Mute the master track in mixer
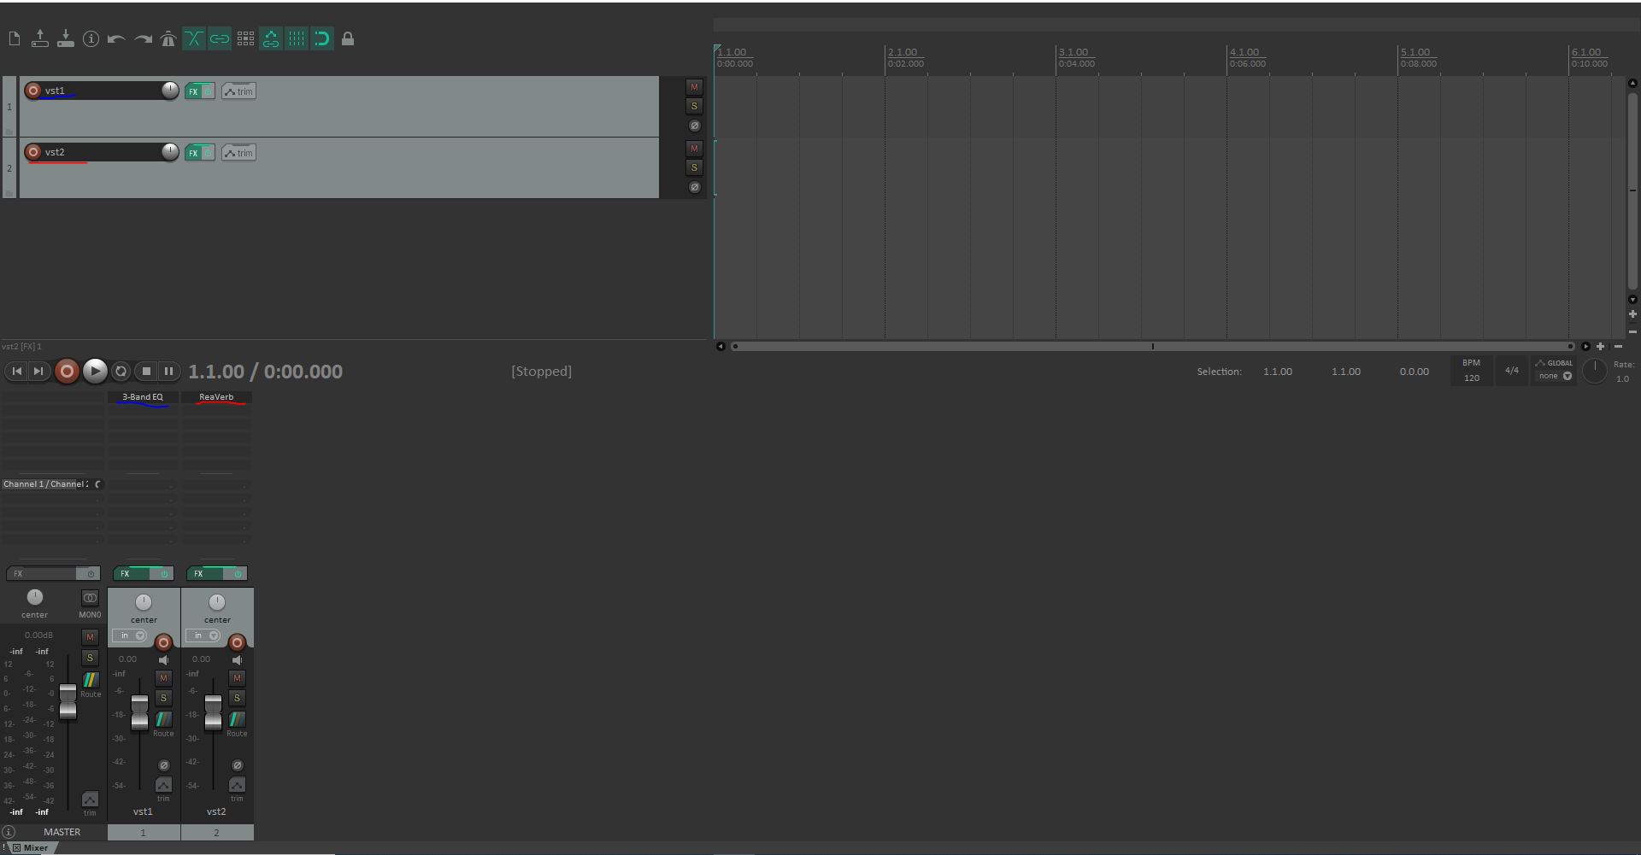The height and width of the screenshot is (855, 1641). click(x=90, y=637)
